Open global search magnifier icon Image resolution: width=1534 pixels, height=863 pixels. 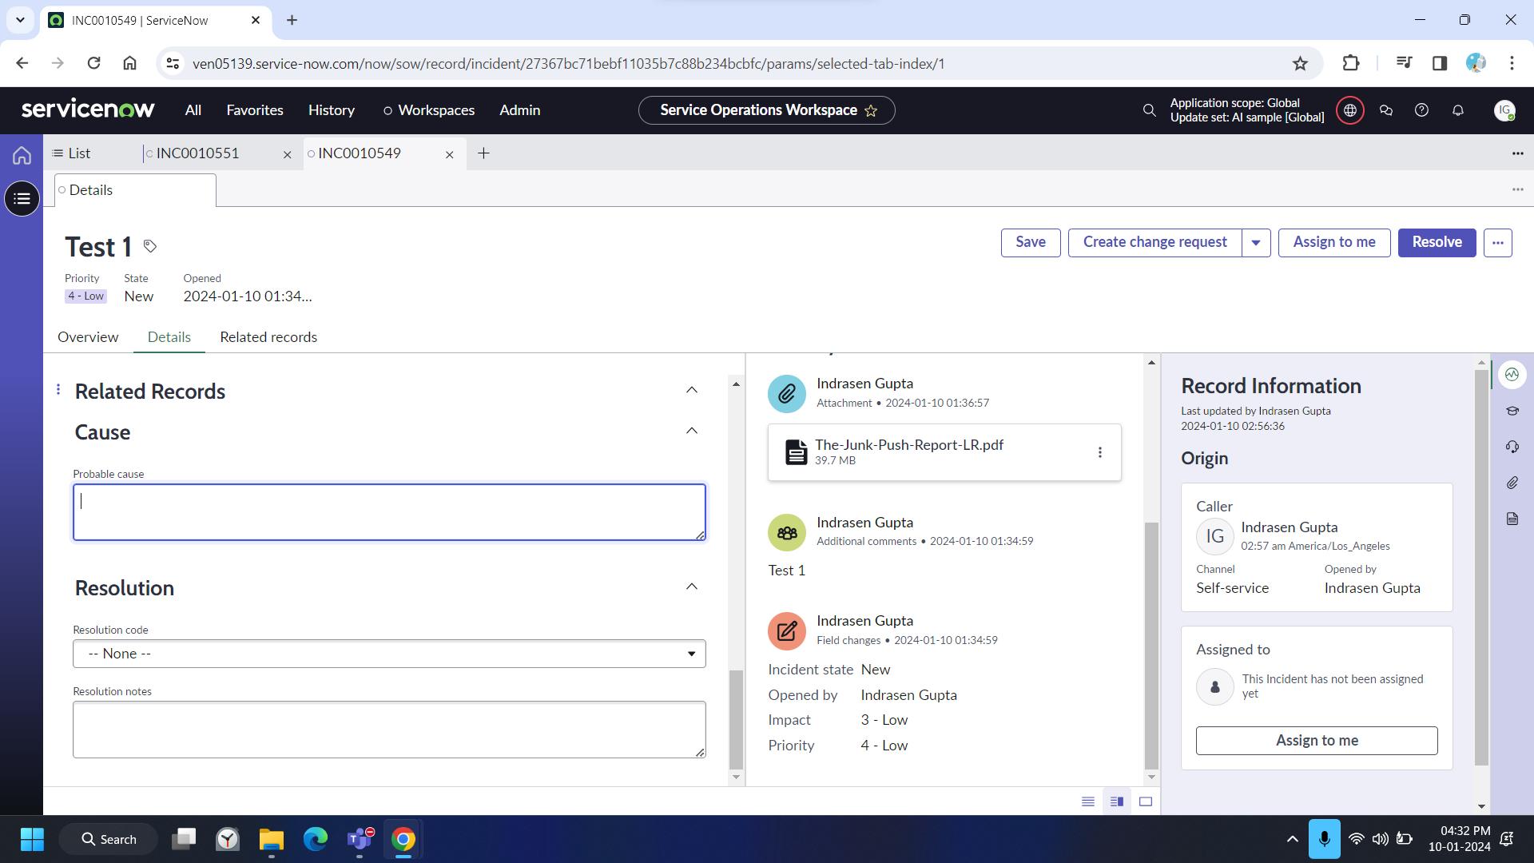point(1149,110)
